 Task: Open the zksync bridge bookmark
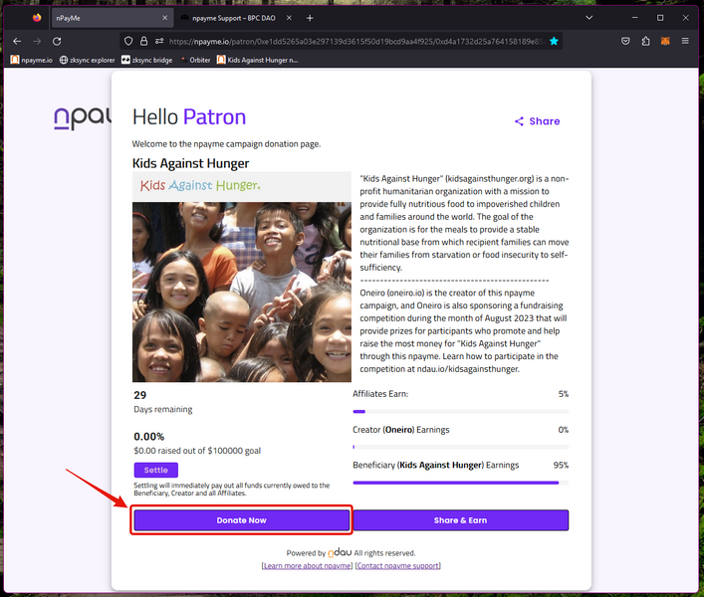(x=146, y=60)
